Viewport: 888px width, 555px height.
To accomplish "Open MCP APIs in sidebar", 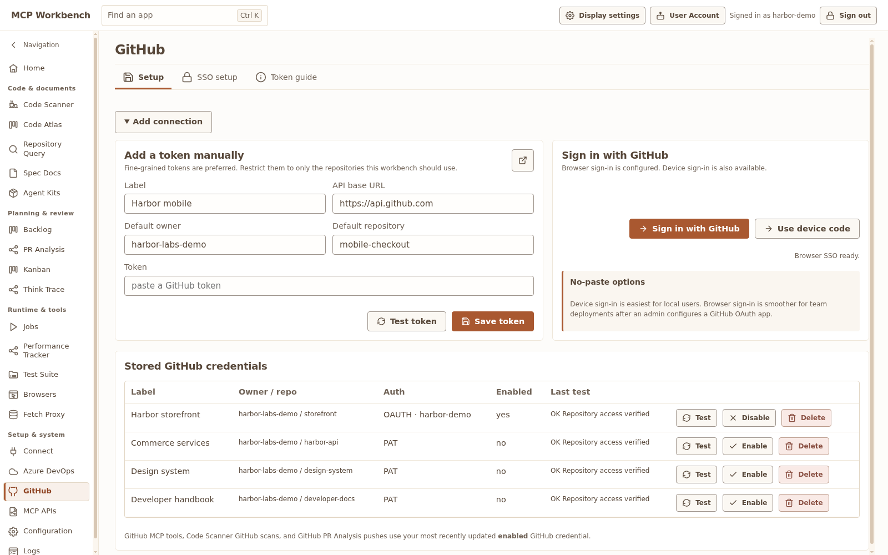I will tap(47, 511).
